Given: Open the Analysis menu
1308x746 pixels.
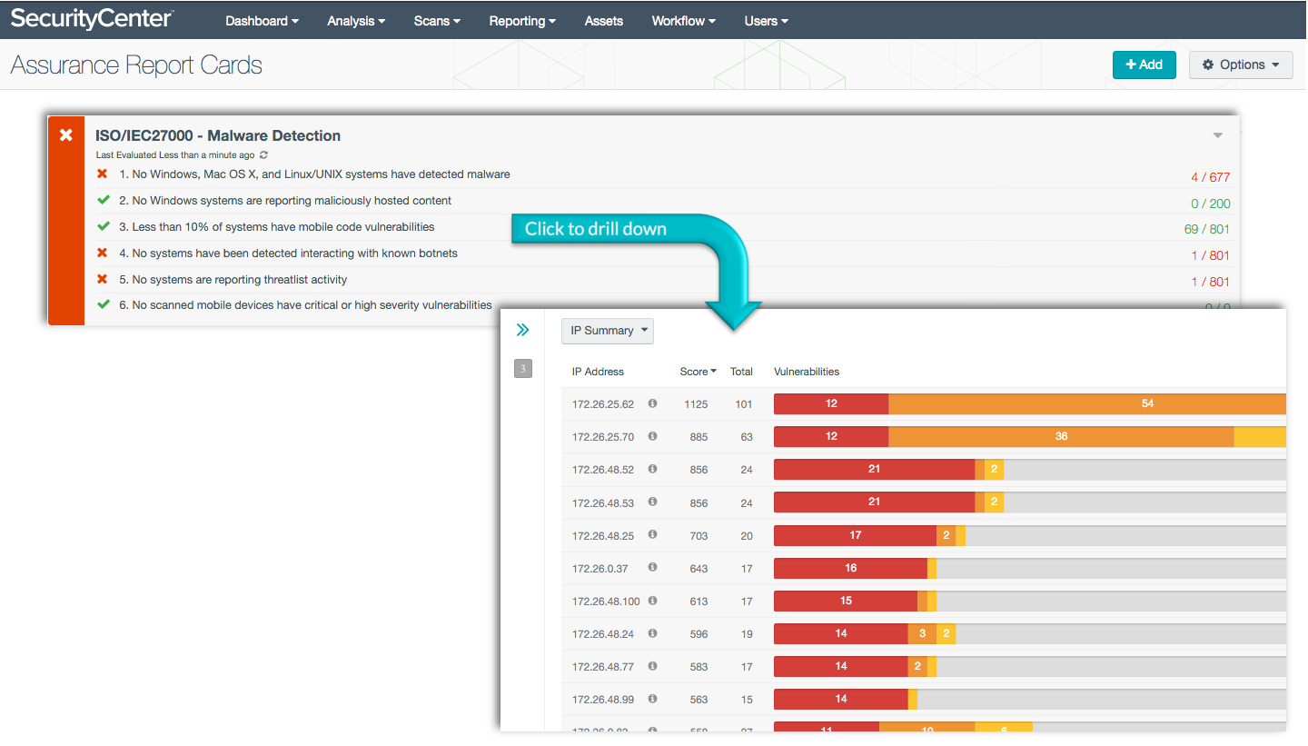Looking at the screenshot, I should click(x=356, y=21).
